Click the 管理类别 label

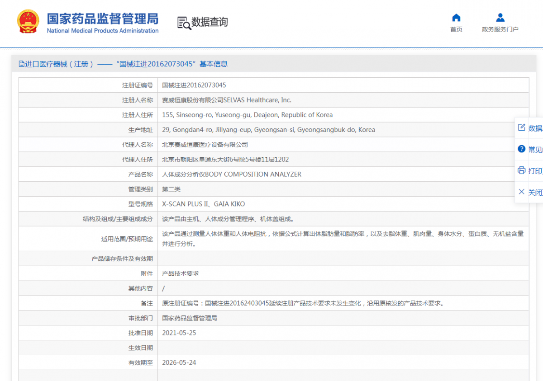pyautogui.click(x=141, y=189)
